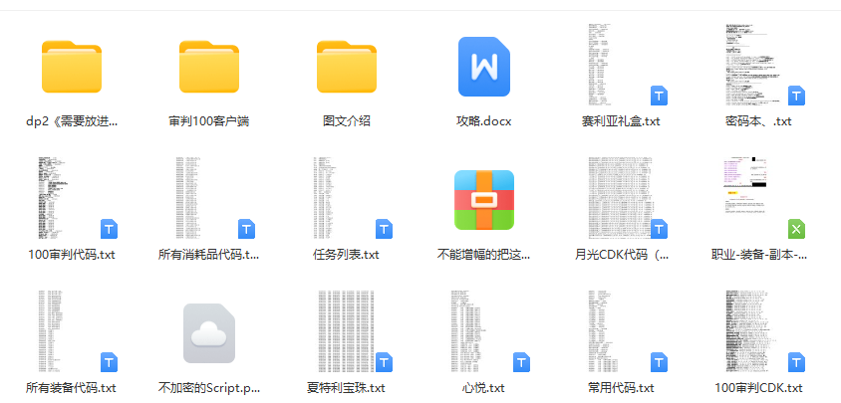Select the 图文介绍 folder icon
The image size is (841, 403).
tap(347, 66)
